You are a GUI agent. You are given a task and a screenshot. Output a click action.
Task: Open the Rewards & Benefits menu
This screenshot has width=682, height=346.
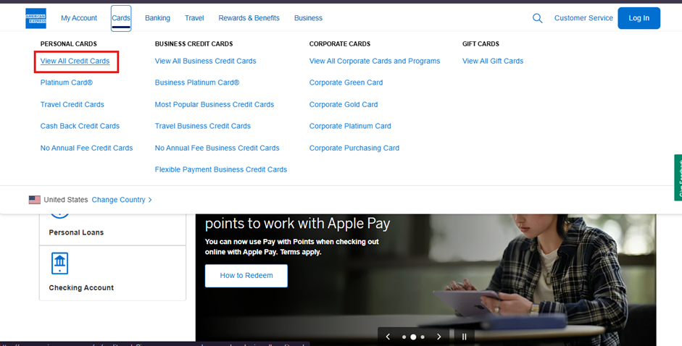249,18
